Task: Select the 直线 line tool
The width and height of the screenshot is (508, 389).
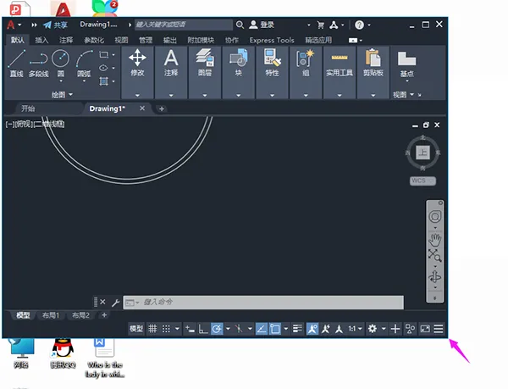Action: tap(16, 64)
